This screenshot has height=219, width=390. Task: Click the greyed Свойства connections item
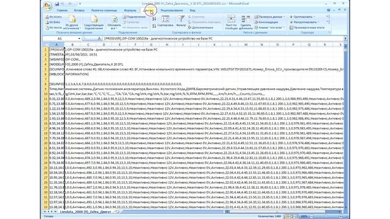pyautogui.click(x=131, y=22)
